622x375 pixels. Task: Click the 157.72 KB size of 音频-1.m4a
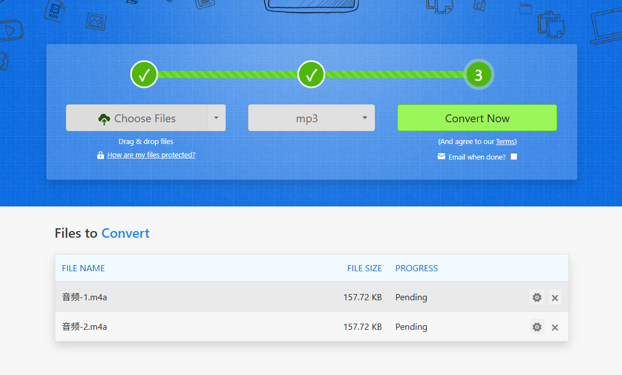(363, 297)
